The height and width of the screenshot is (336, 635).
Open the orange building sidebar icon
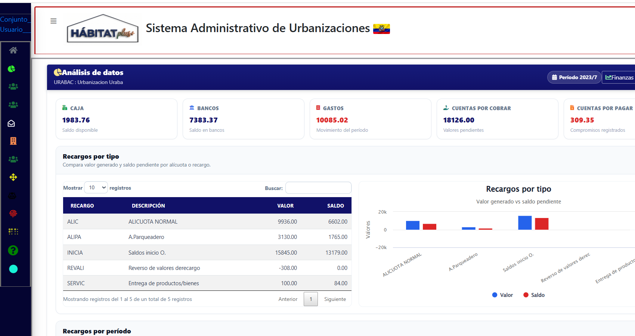tap(13, 141)
